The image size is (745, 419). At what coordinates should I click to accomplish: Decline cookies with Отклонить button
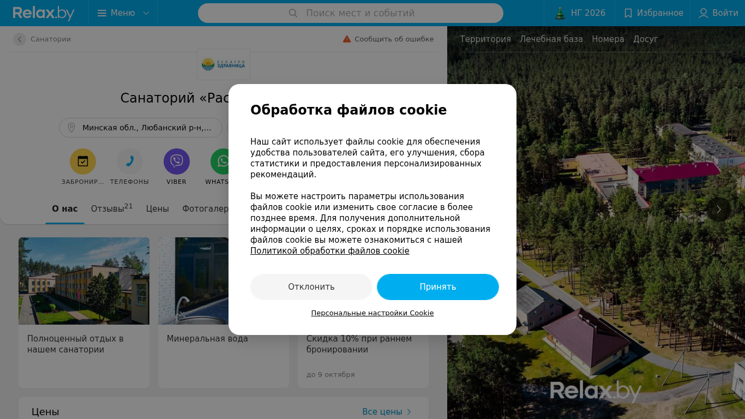point(311,287)
